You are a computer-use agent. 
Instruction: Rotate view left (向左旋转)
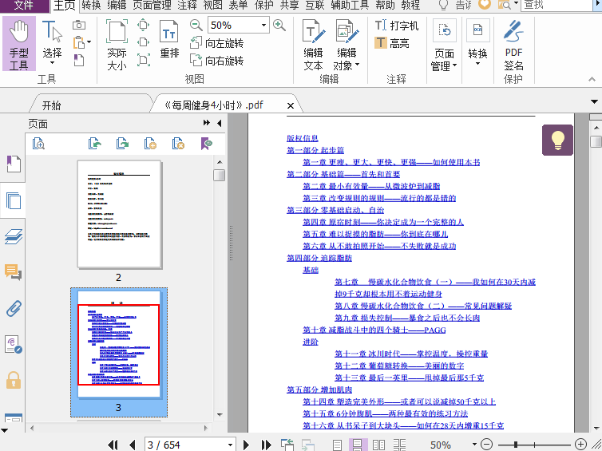coord(216,43)
